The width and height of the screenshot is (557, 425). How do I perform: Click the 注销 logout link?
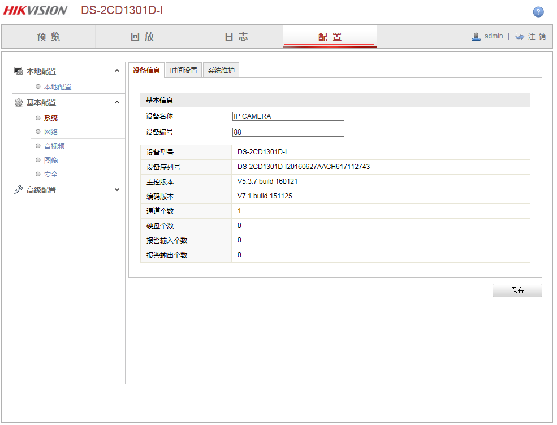(x=537, y=37)
